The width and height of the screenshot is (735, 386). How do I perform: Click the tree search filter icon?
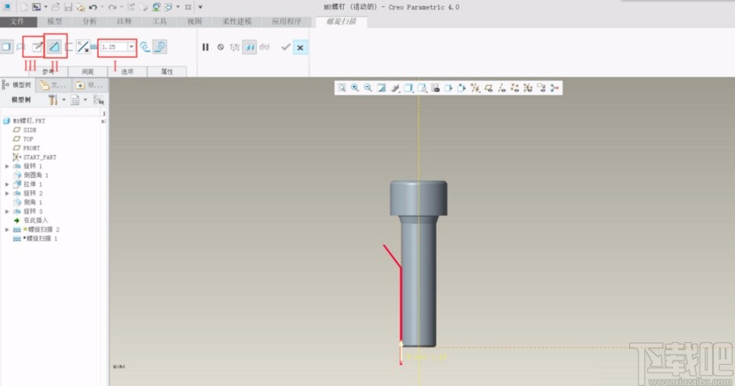point(98,99)
